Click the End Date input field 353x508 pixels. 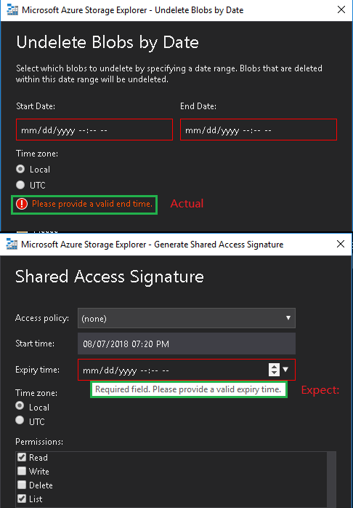click(259, 130)
